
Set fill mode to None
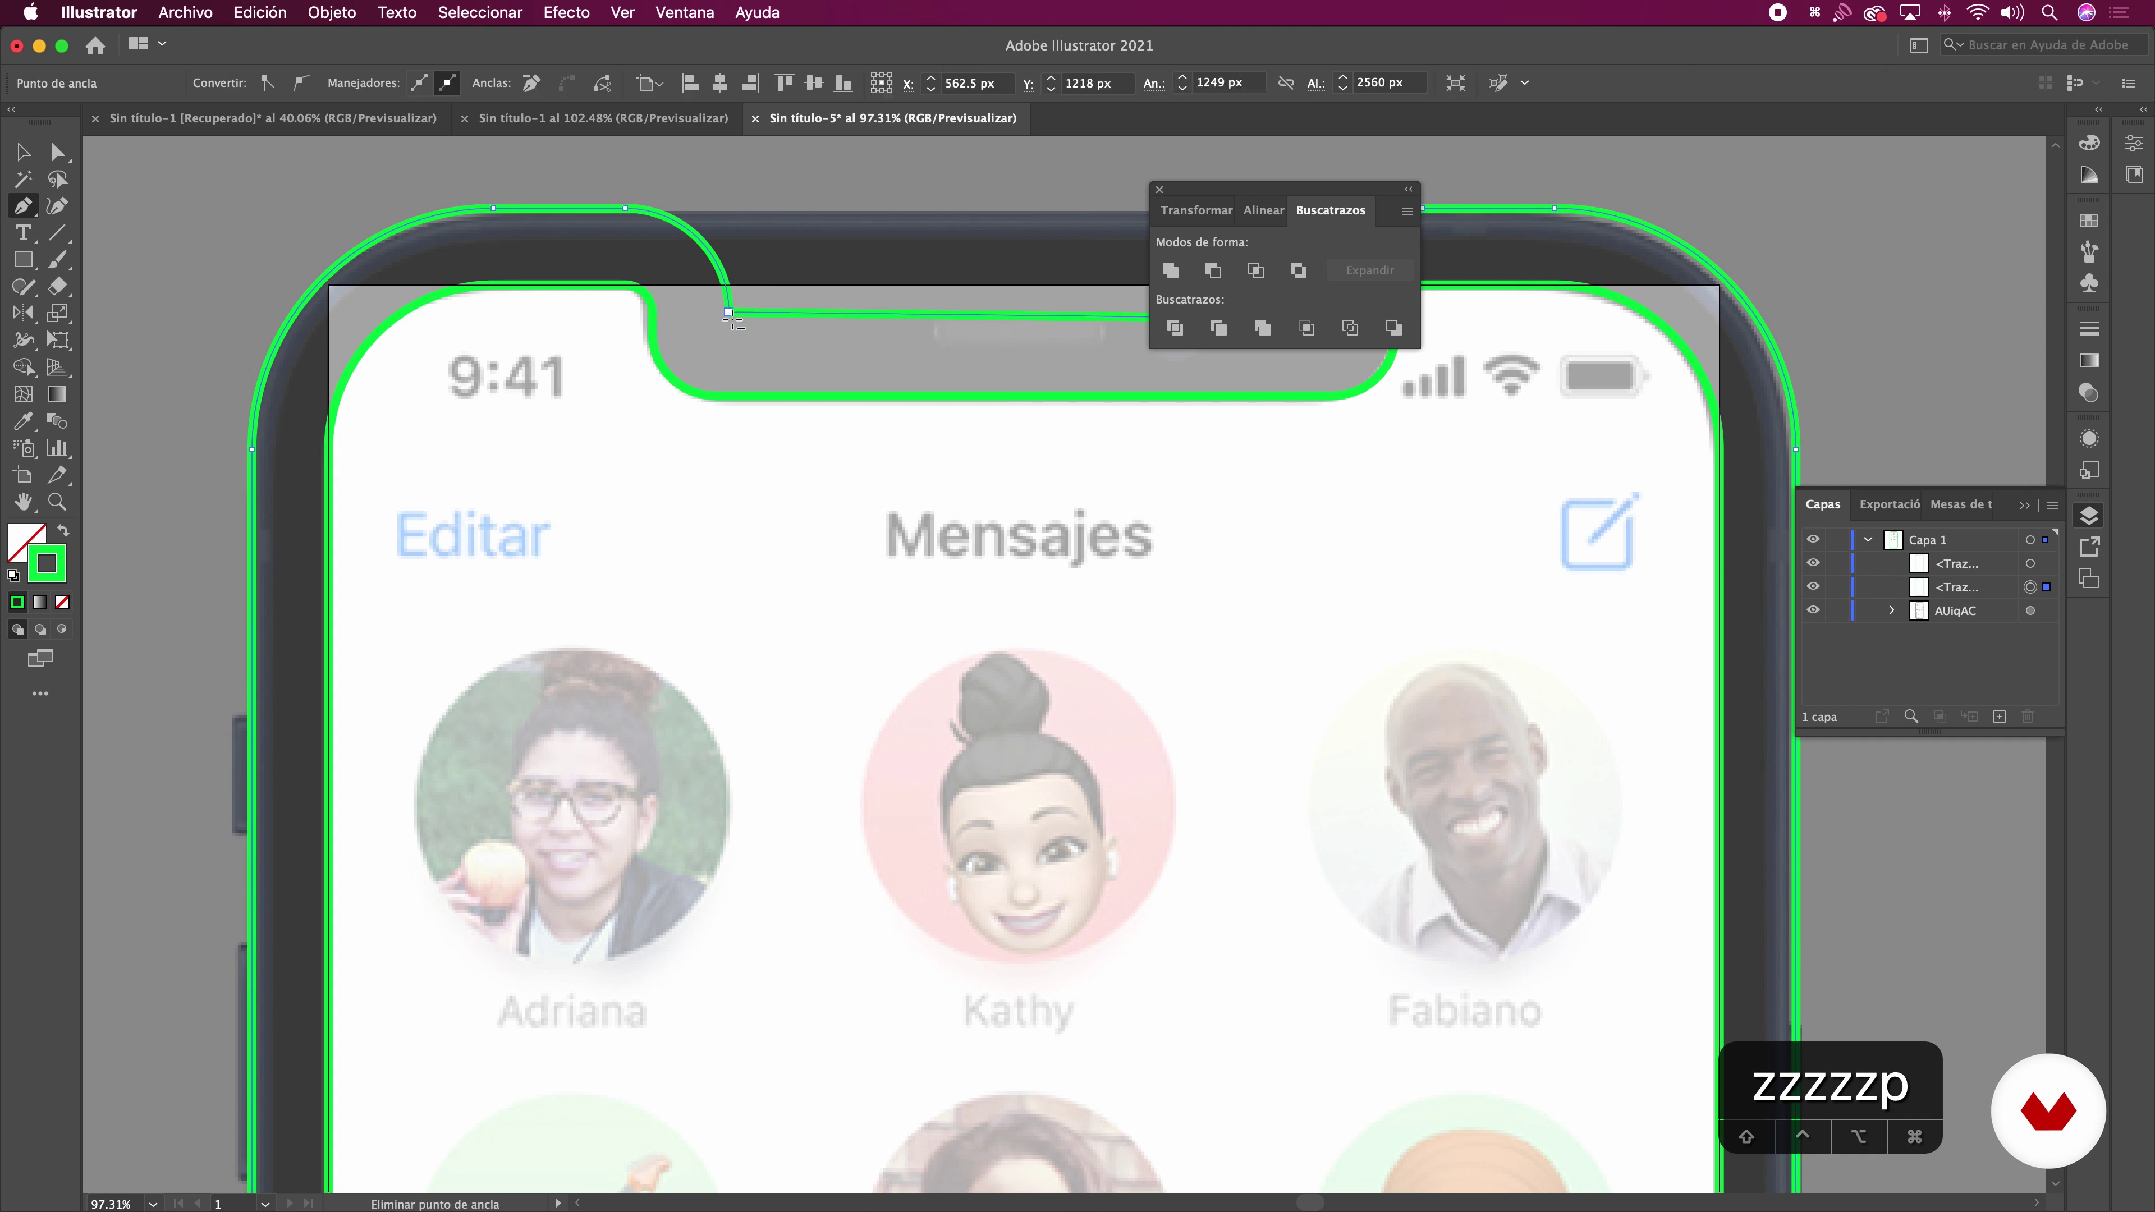[62, 602]
